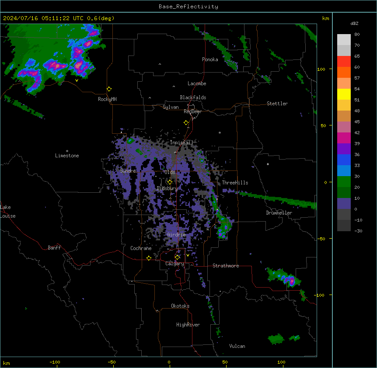
Task: Click the 100 tick on the right axis
Action: click(321, 69)
